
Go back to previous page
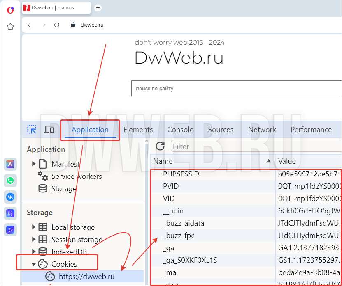coord(29,25)
